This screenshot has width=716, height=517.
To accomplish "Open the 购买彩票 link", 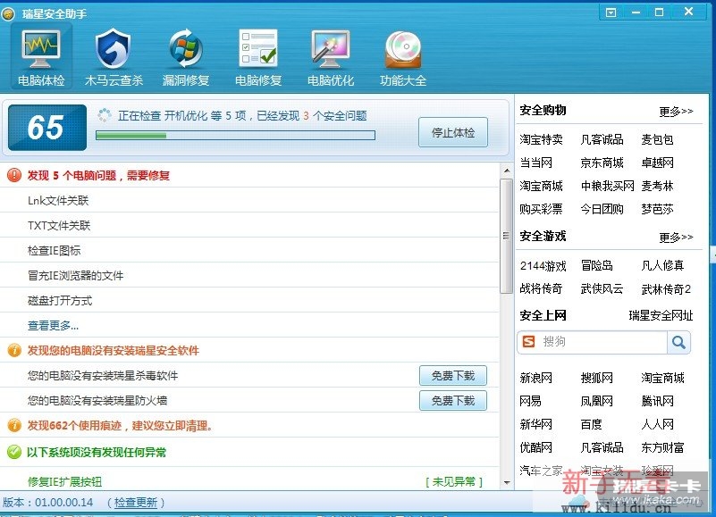I will coord(541,210).
